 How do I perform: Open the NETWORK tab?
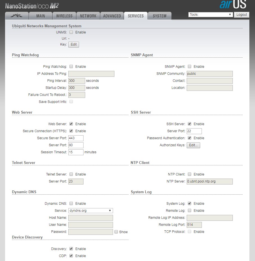click(88, 16)
